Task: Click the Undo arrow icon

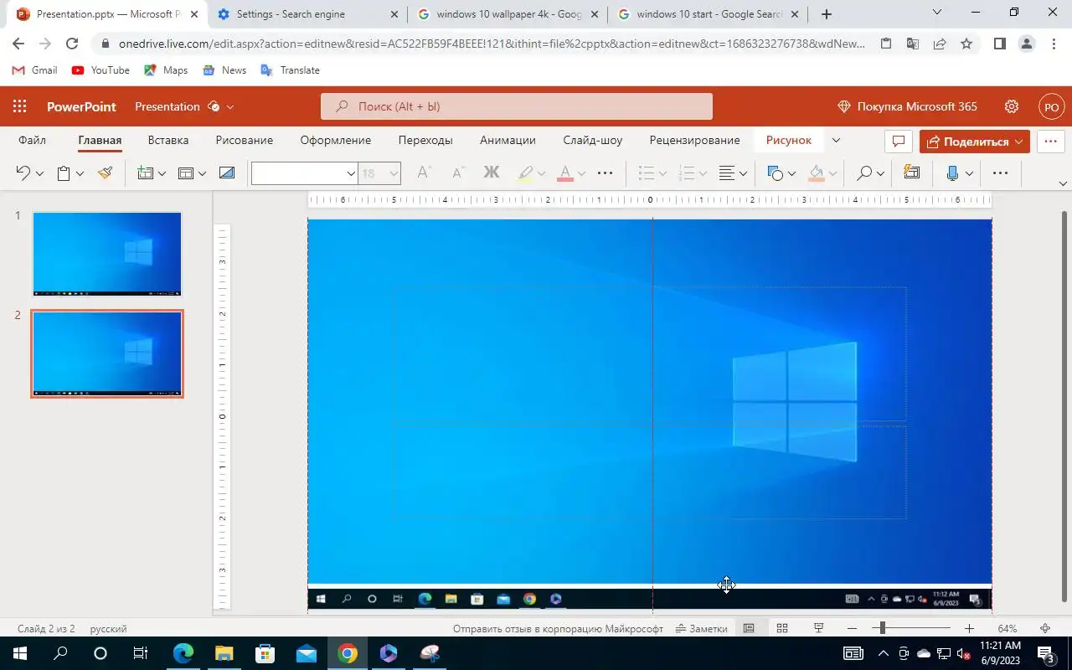Action: pyautogui.click(x=23, y=173)
